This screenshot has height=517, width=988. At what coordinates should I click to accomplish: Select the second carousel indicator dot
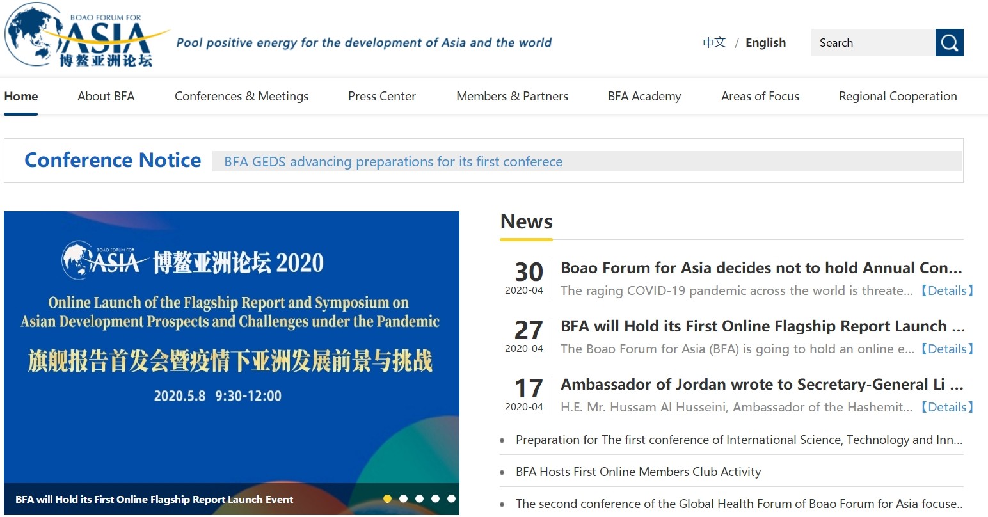[403, 498]
